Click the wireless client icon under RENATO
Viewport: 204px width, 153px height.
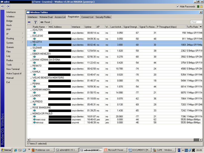[x=34, y=69]
